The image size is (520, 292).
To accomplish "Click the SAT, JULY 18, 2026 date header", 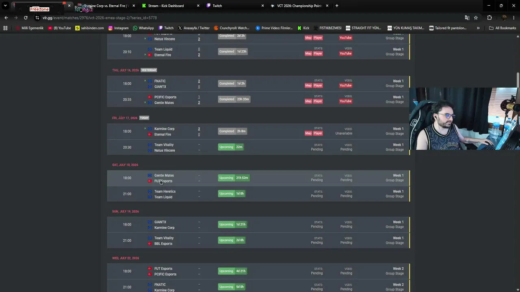I will click(125, 165).
